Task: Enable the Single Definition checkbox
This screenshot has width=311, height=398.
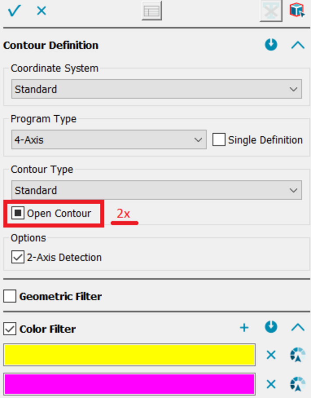Action: [219, 140]
